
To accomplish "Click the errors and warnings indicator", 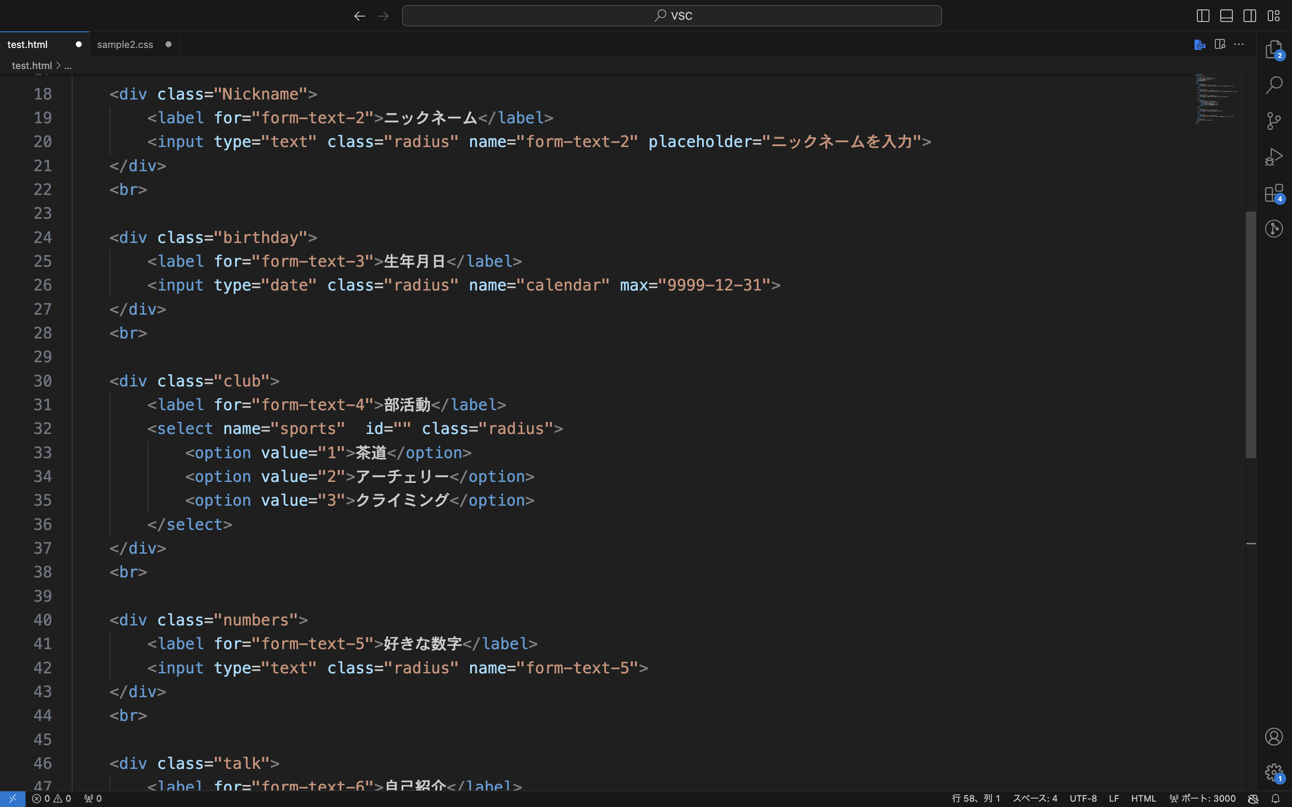I will coord(51,798).
